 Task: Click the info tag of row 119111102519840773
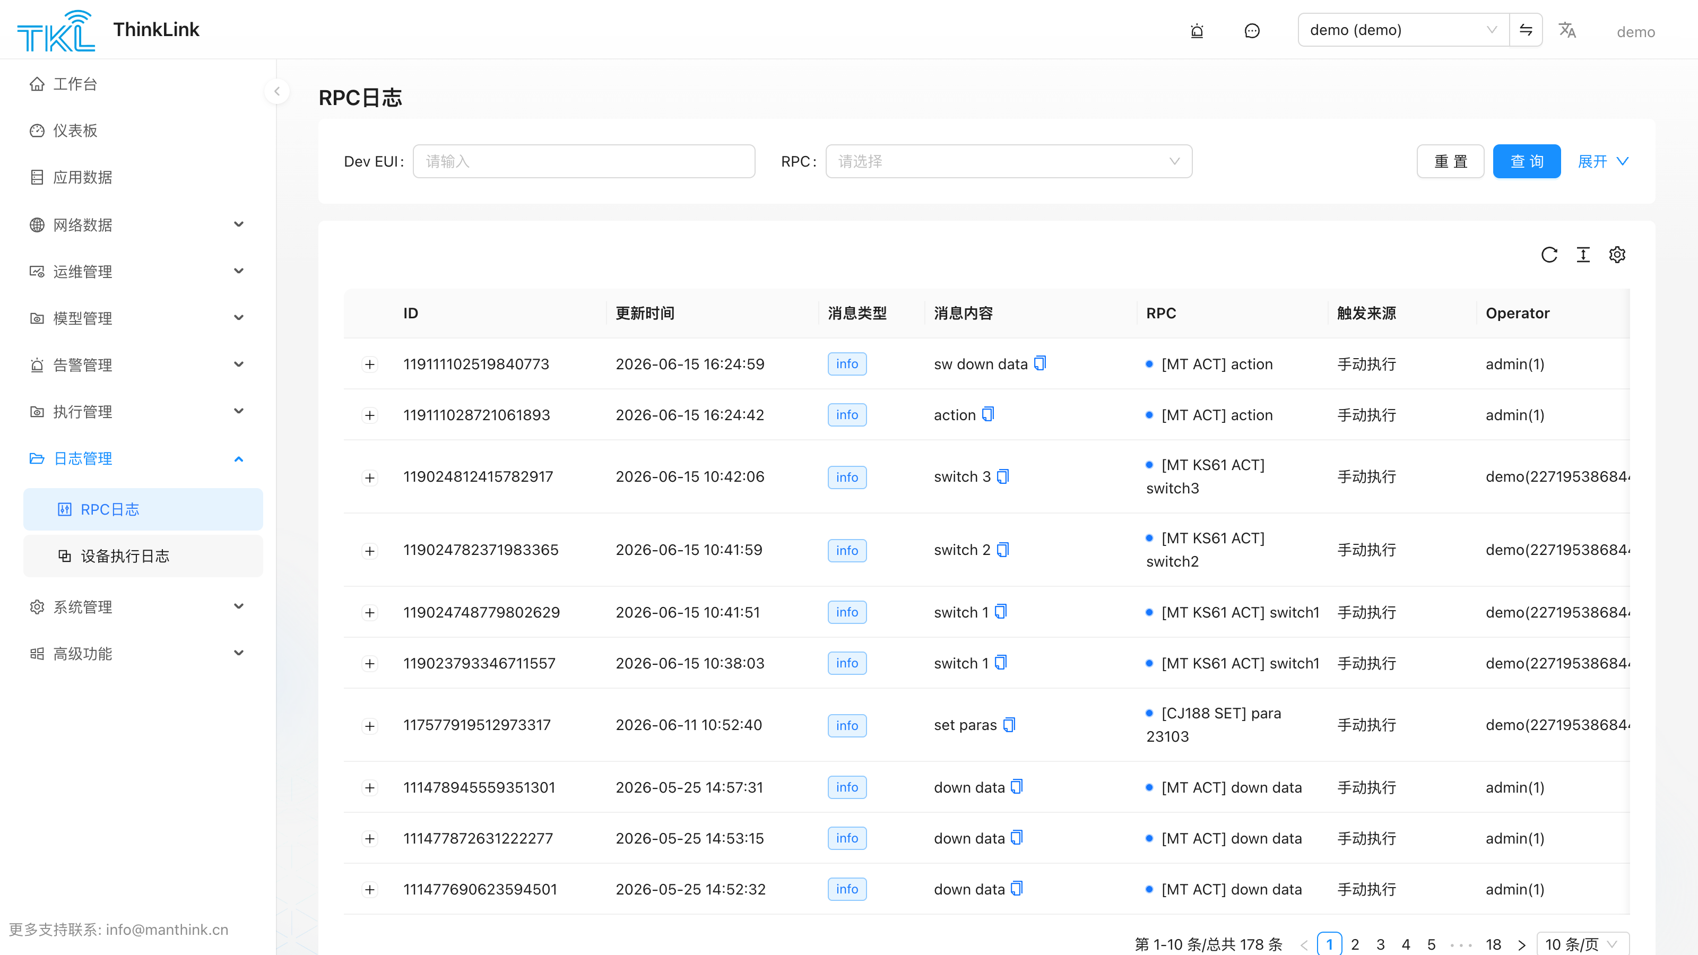coord(847,364)
